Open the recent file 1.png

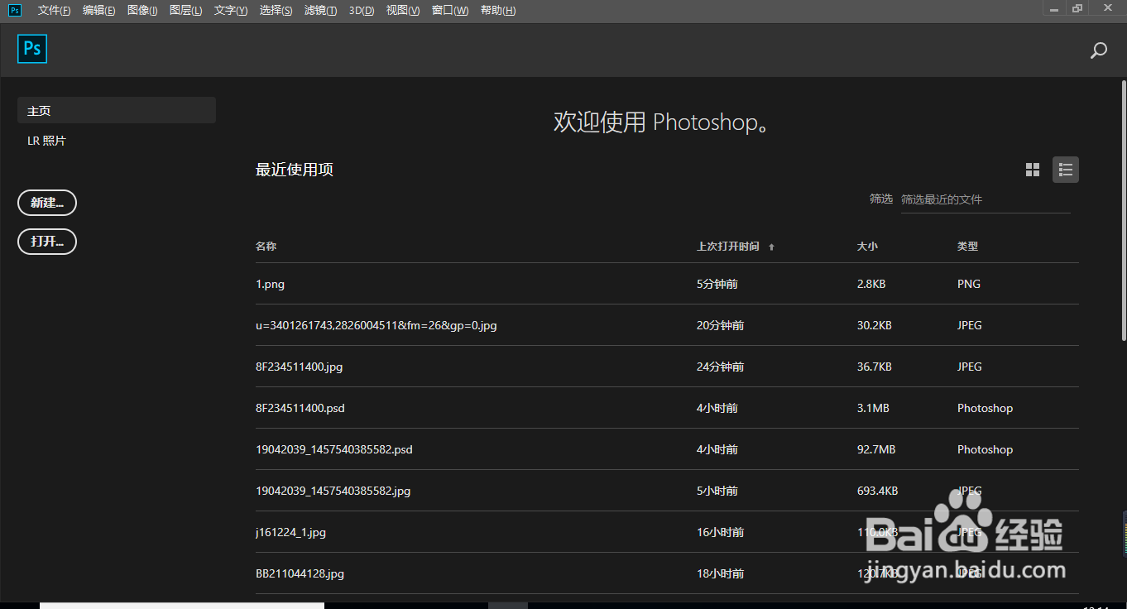(x=270, y=283)
